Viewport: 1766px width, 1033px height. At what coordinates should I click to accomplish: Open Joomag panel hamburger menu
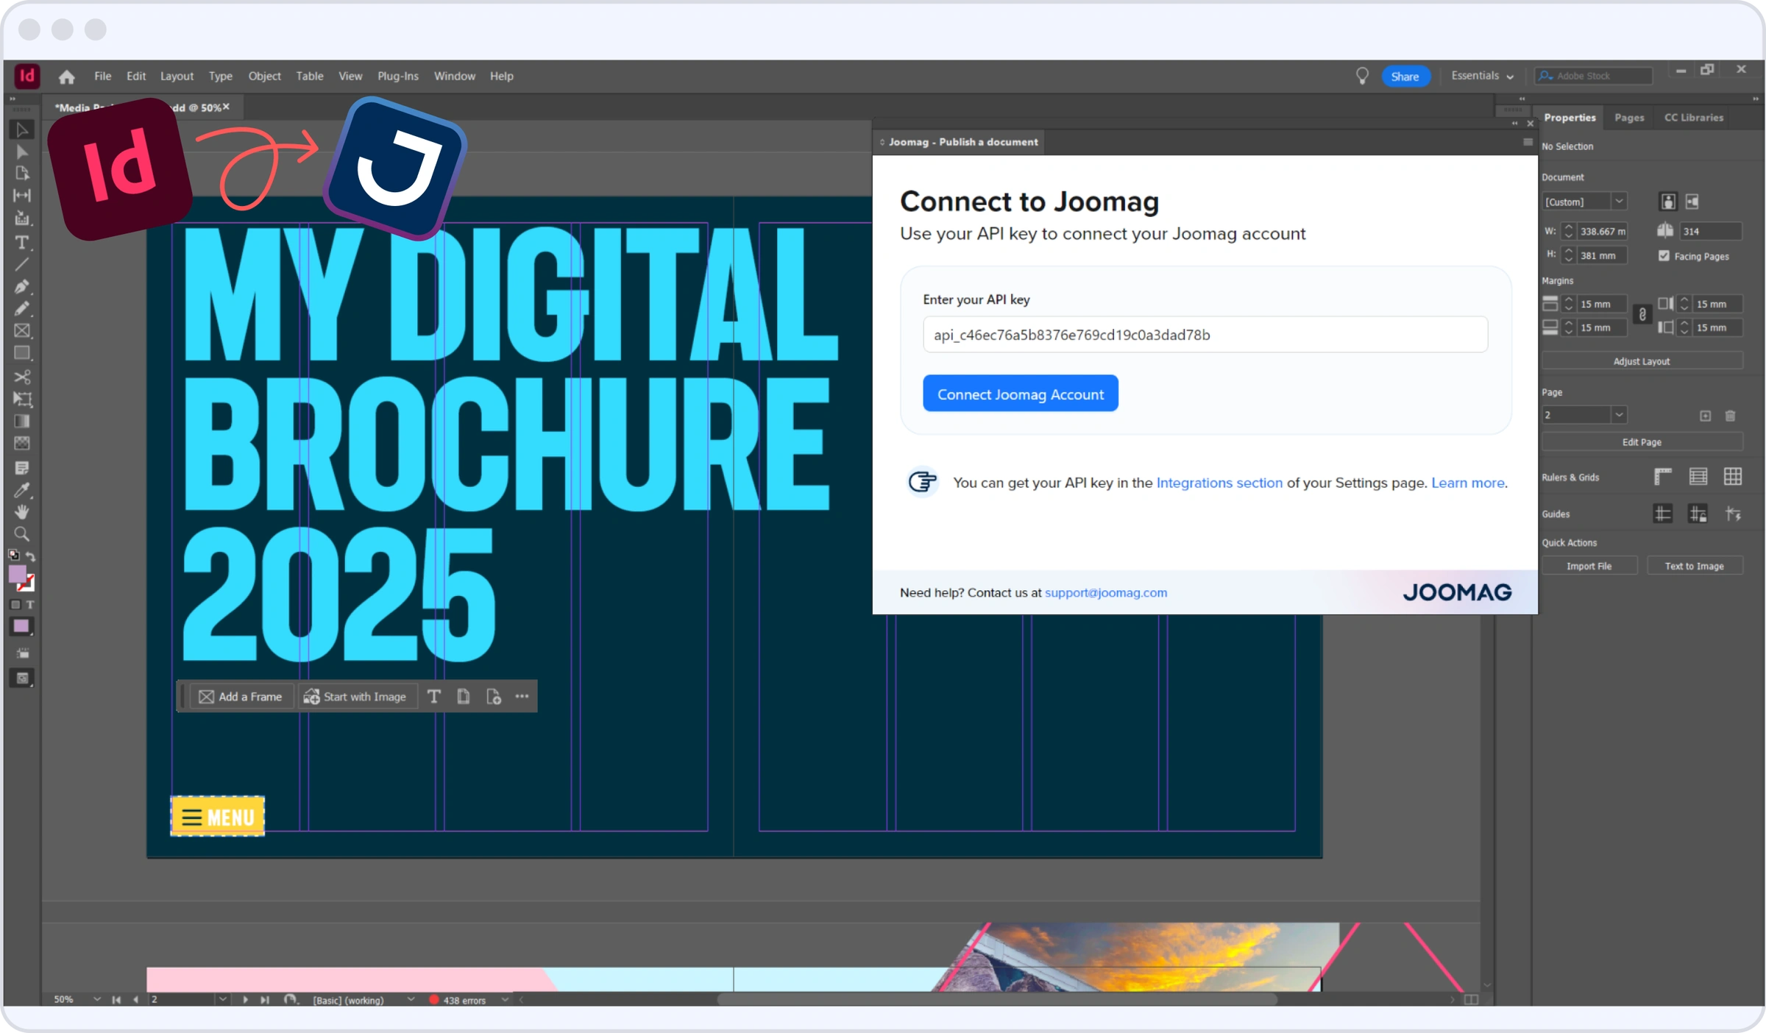[1528, 142]
